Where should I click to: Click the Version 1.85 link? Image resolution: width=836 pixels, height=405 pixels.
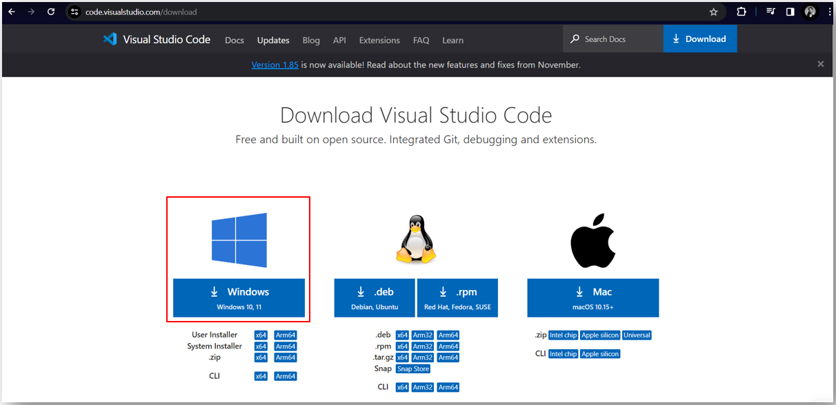275,64
